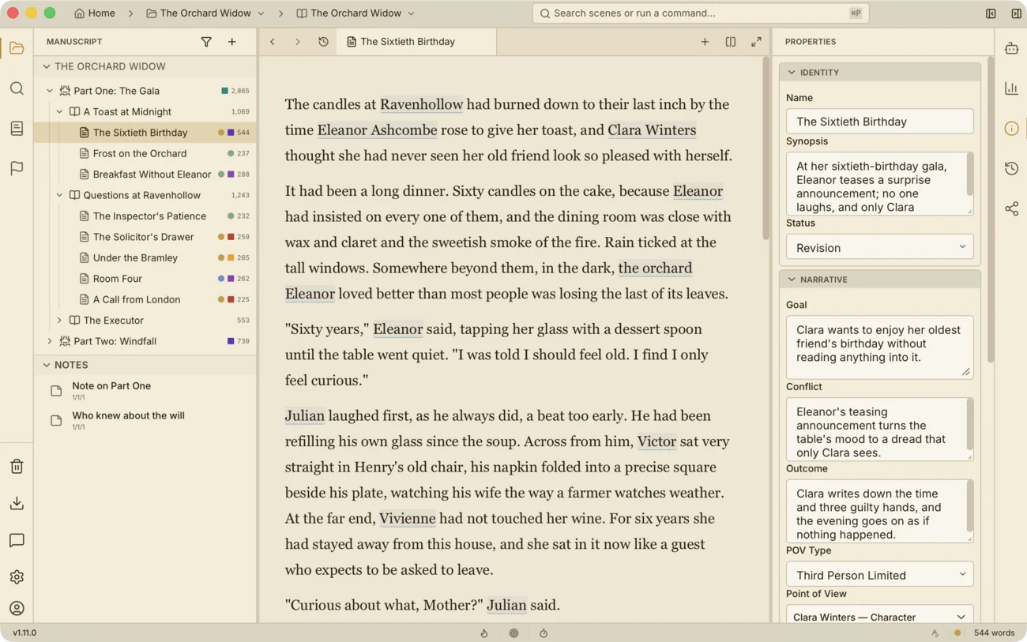Open the POV Type dropdown
The width and height of the screenshot is (1027, 642).
tap(879, 575)
